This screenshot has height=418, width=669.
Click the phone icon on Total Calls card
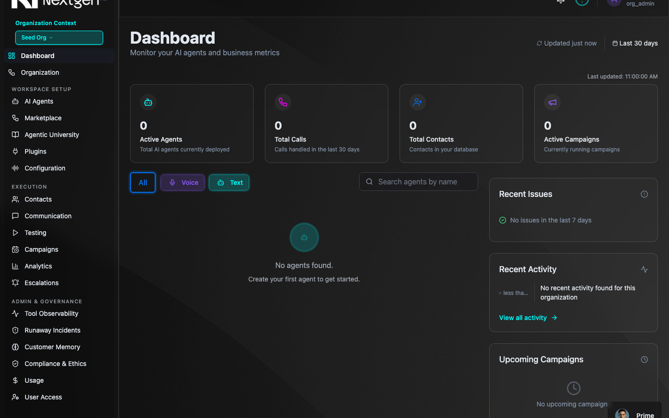[x=283, y=102]
